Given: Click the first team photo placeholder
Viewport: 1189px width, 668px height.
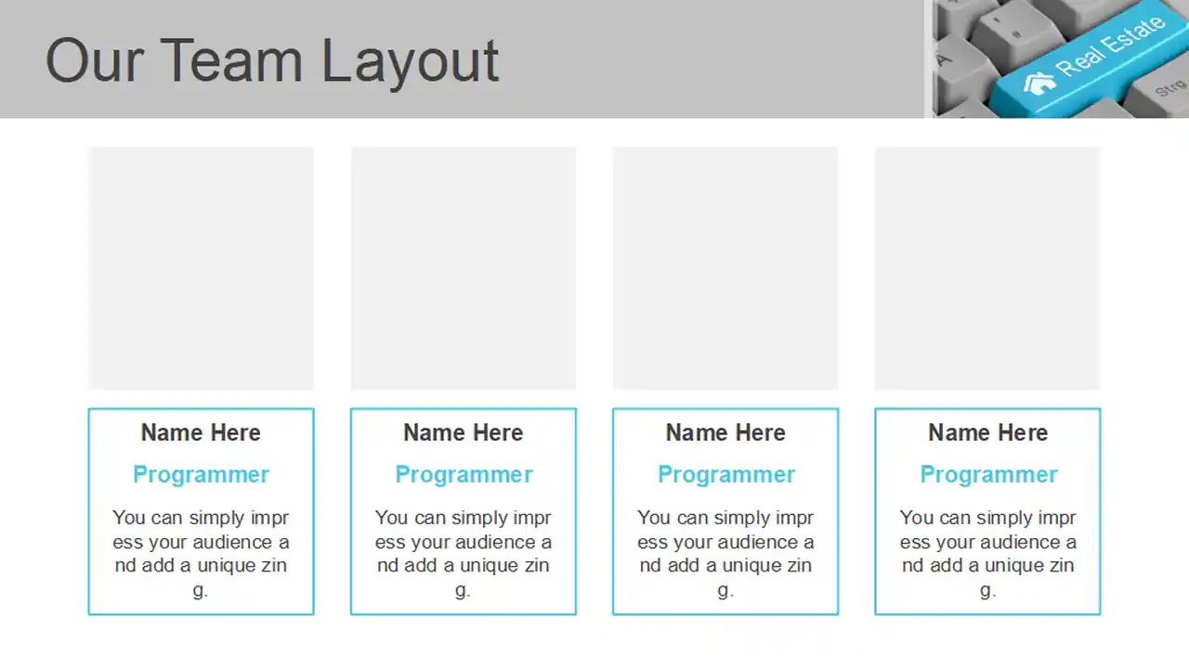Looking at the screenshot, I should pos(202,268).
